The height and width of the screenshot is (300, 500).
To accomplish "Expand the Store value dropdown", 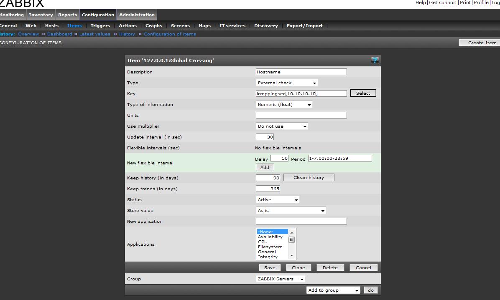I will [291, 211].
